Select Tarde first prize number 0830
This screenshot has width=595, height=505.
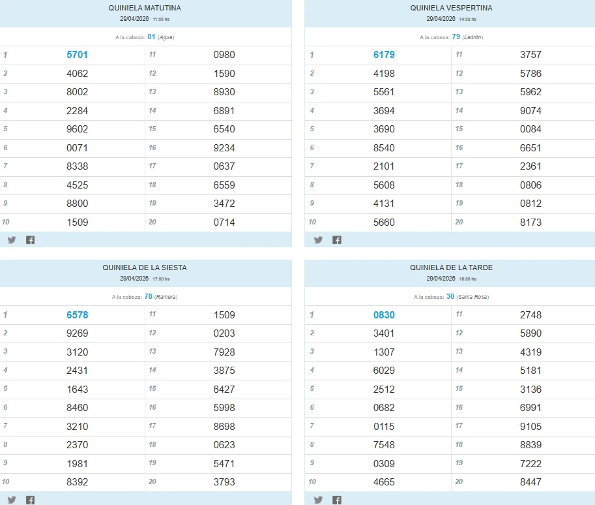pos(384,315)
